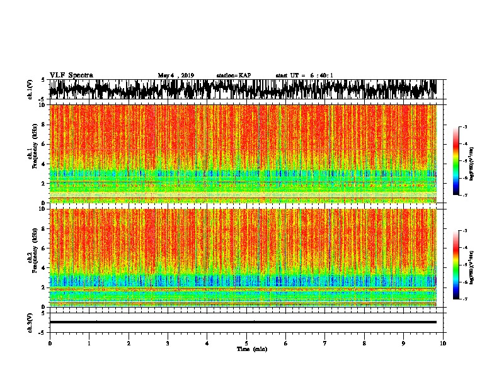Click the ch.1(V) waveform axis label
The height and width of the screenshot is (385, 499).
pyautogui.click(x=30, y=89)
